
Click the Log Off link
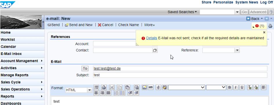pyautogui.click(x=266, y=2)
